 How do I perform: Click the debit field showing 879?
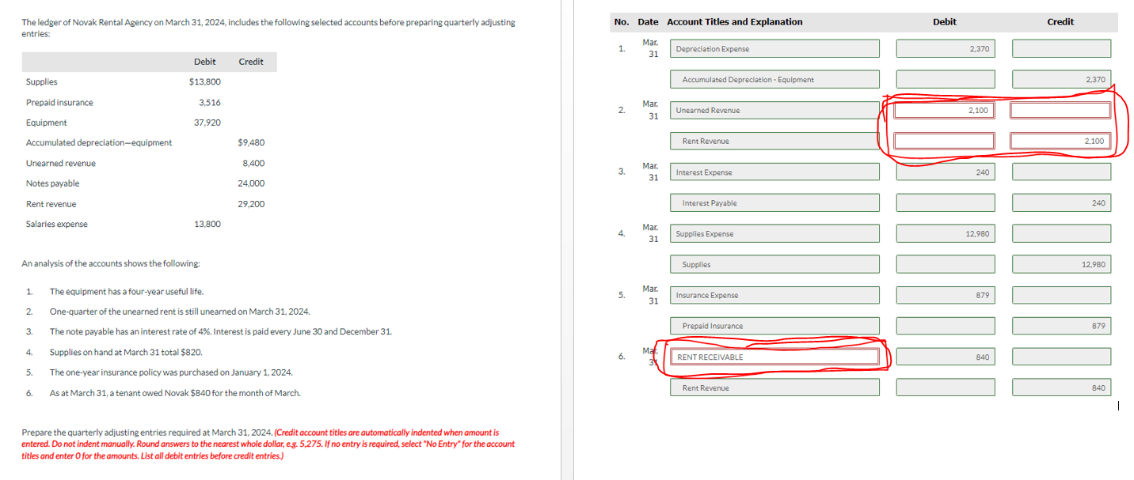pyautogui.click(x=946, y=295)
